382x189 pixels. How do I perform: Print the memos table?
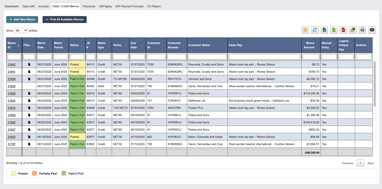[x=362, y=30]
